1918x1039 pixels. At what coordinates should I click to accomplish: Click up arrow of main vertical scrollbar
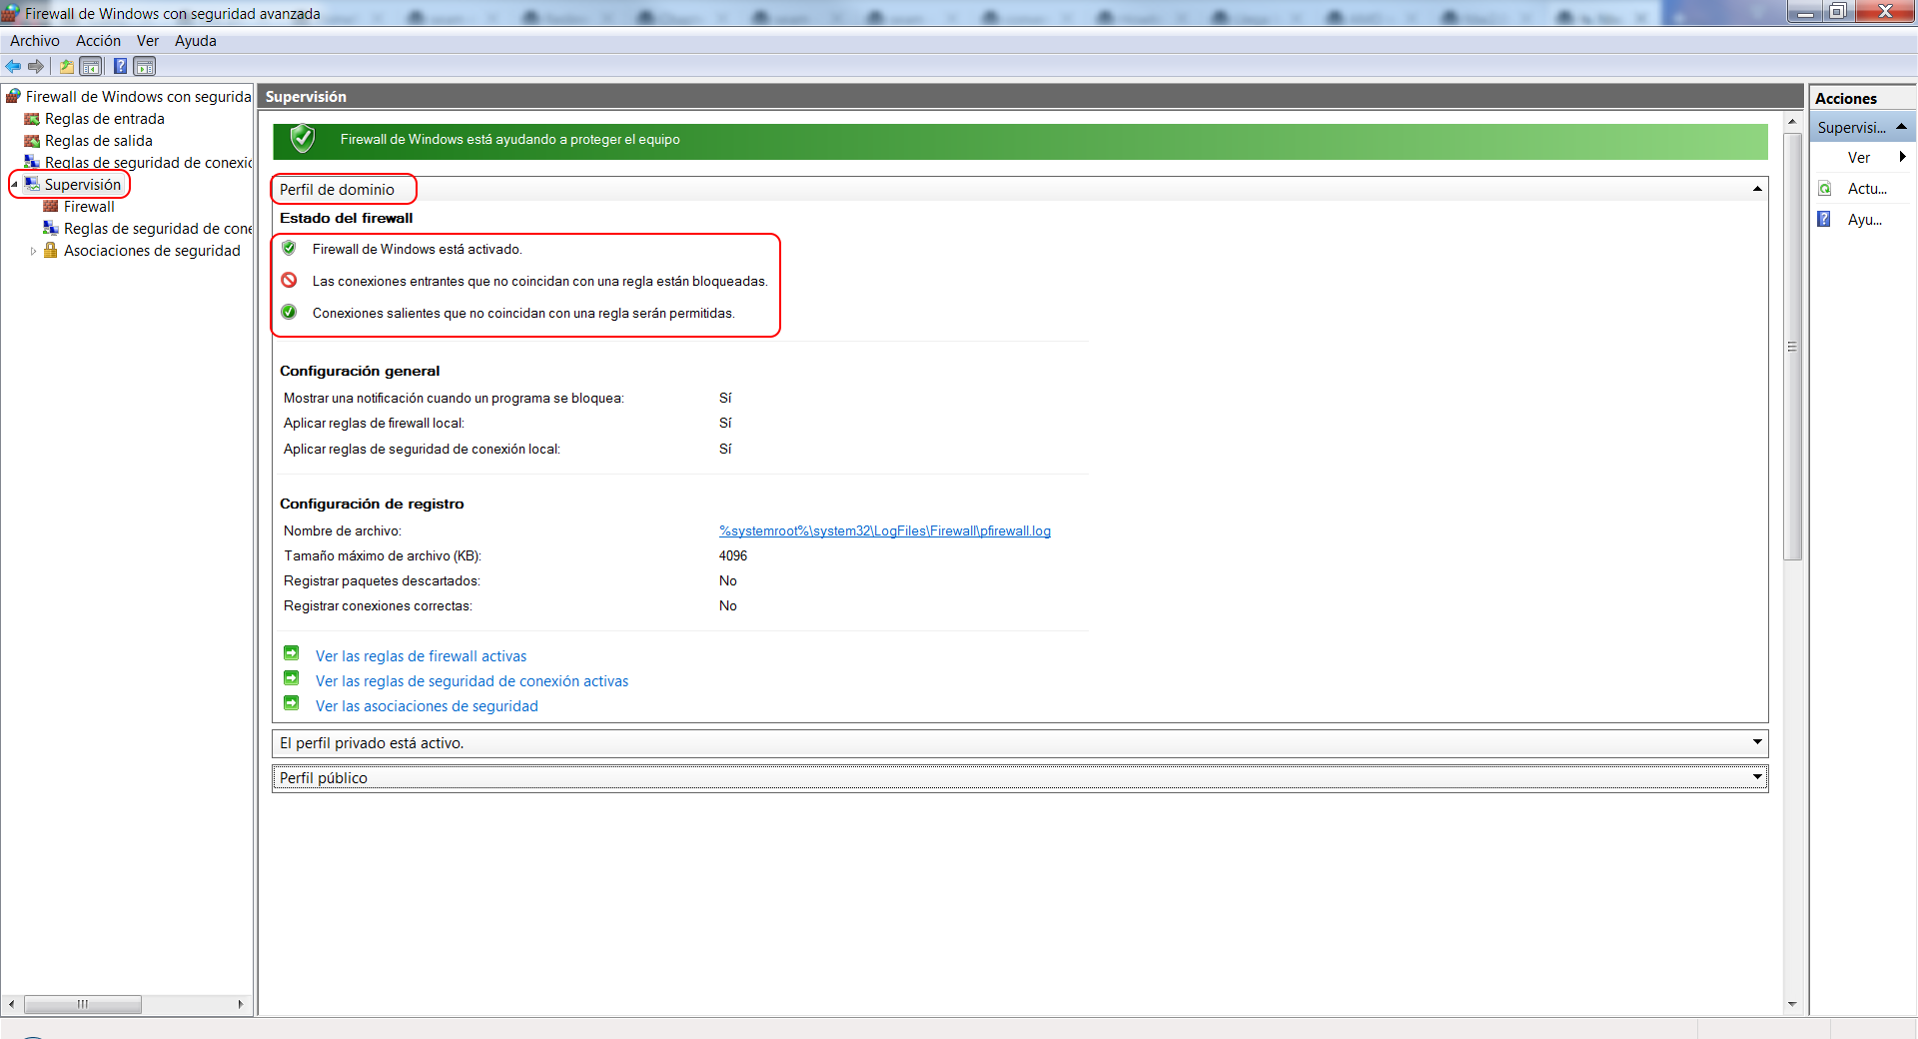click(1792, 121)
